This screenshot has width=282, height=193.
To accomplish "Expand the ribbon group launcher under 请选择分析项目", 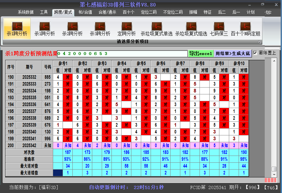I will point(260,42).
